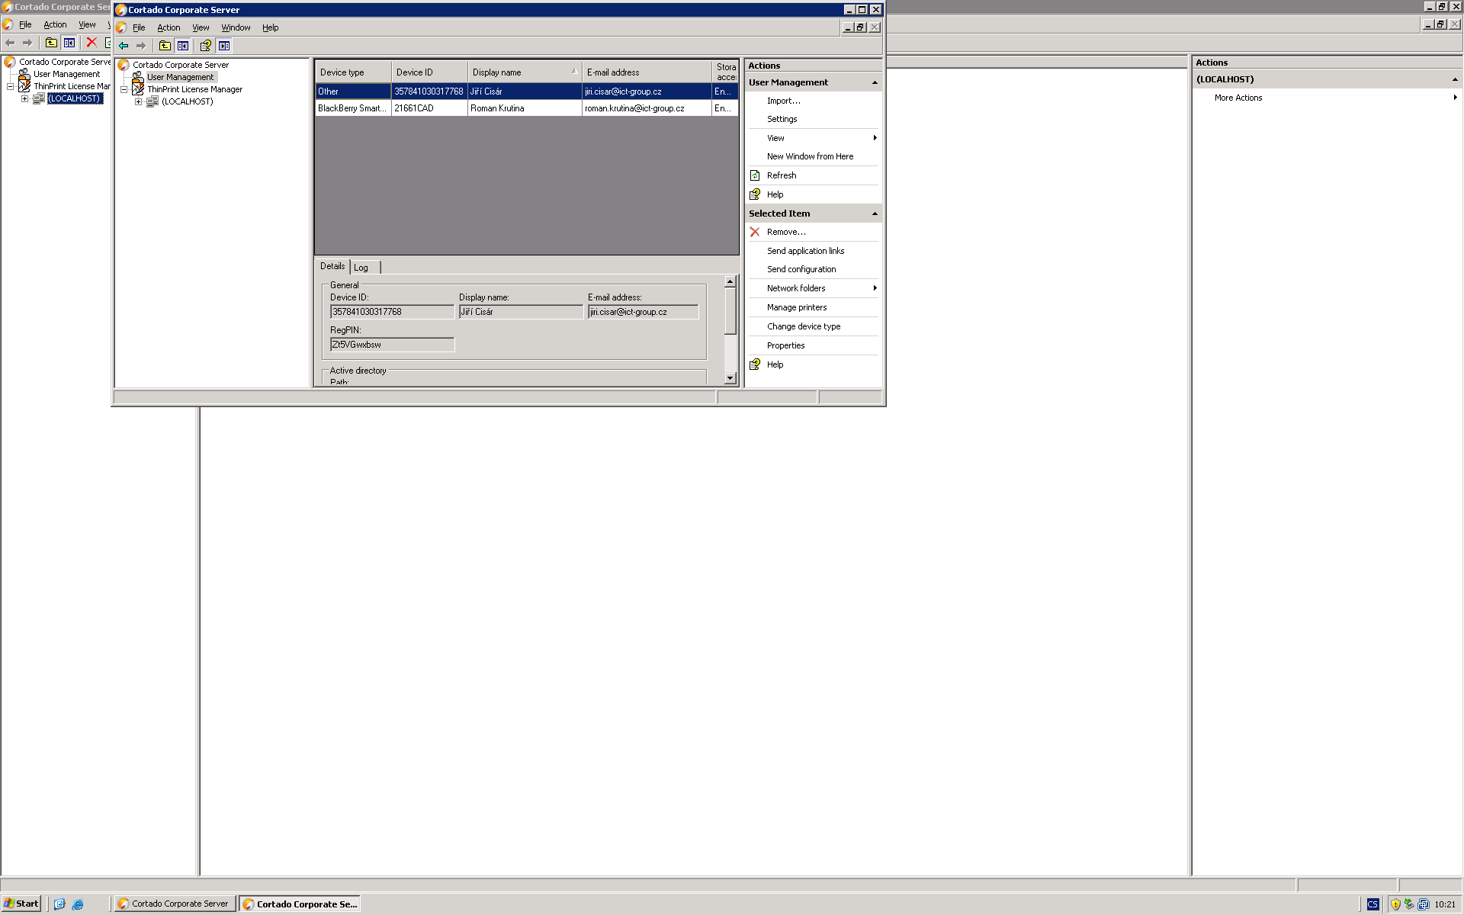
Task: Toggle Show/Hide Console Tree toolbar icon
Action: pyautogui.click(x=183, y=46)
